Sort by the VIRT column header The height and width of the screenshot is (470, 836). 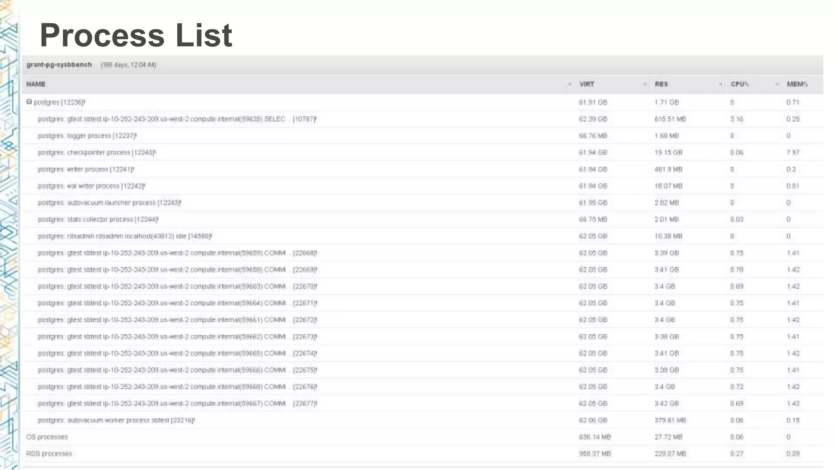[x=587, y=84]
